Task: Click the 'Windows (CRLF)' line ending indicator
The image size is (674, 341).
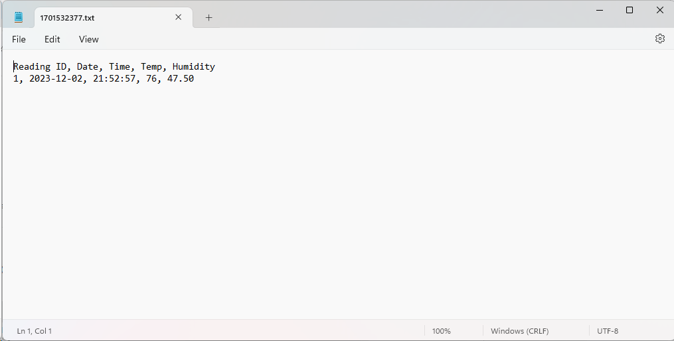Action: [520, 331]
